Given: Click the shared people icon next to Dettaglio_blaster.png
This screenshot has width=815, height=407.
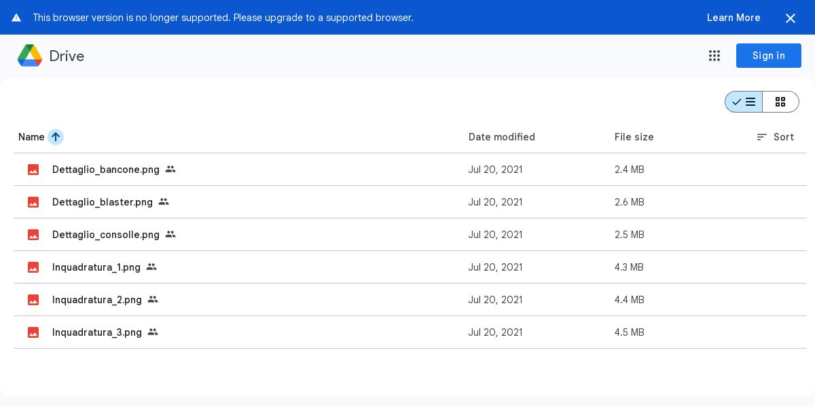Looking at the screenshot, I should point(164,201).
